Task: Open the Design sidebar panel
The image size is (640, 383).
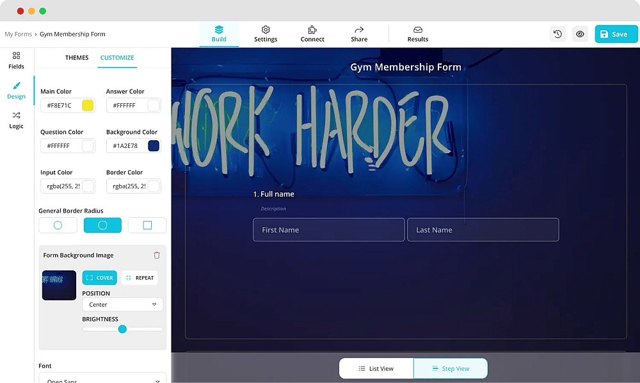Action: pyautogui.click(x=17, y=91)
